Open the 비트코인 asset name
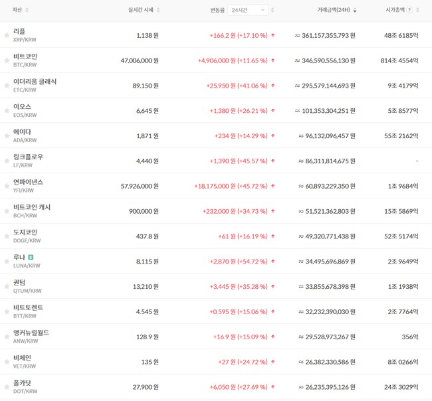Image resolution: width=432 pixels, height=401 pixels. 25,56
